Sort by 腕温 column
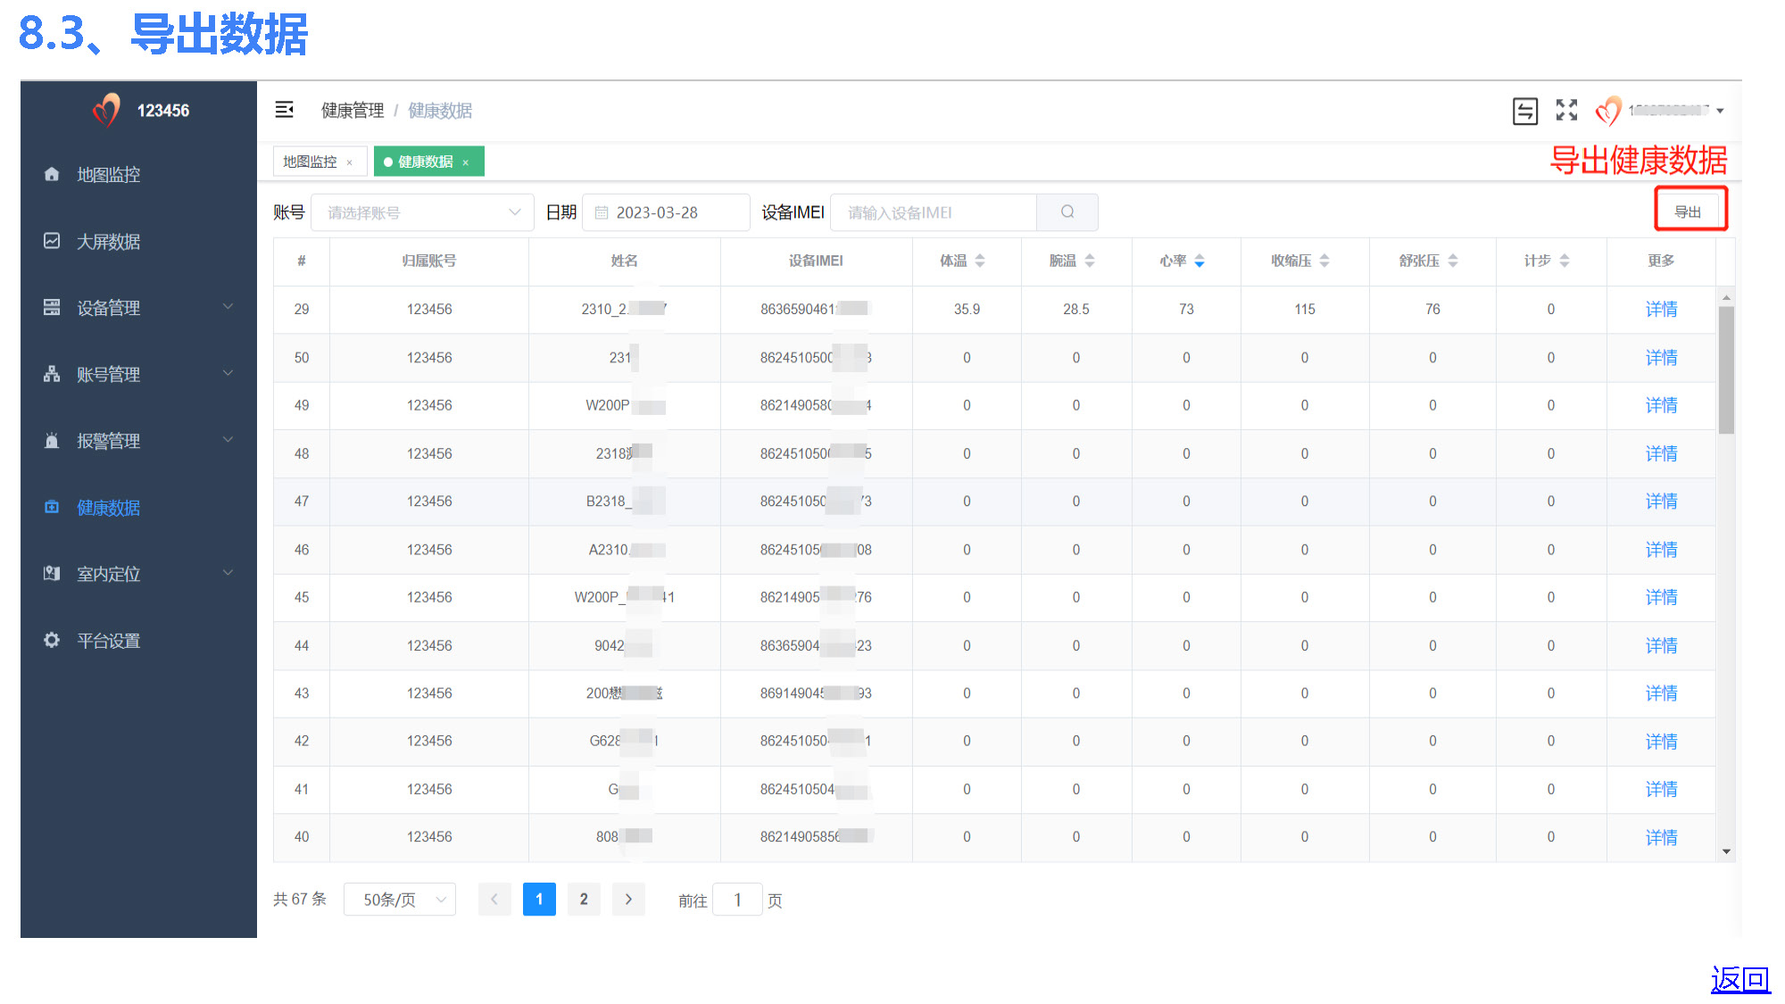 coord(1090,261)
